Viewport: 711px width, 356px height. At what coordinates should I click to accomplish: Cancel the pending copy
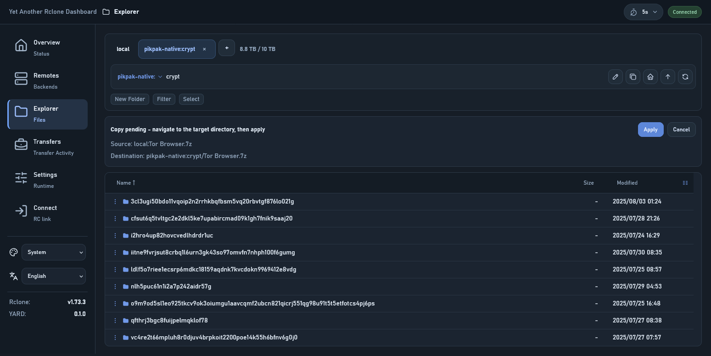click(681, 130)
